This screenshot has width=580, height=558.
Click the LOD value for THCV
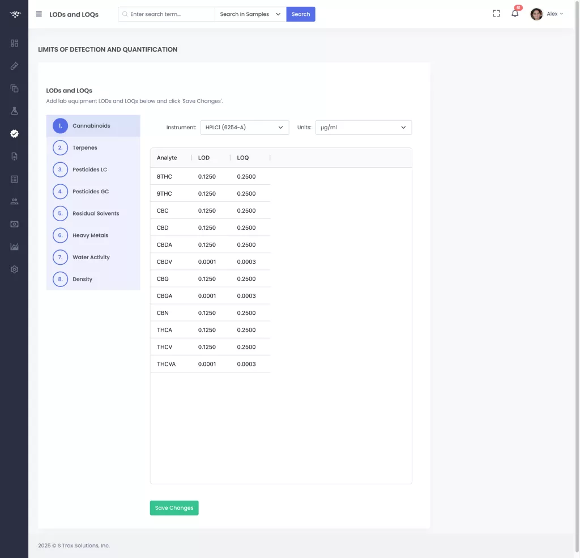[x=207, y=347]
